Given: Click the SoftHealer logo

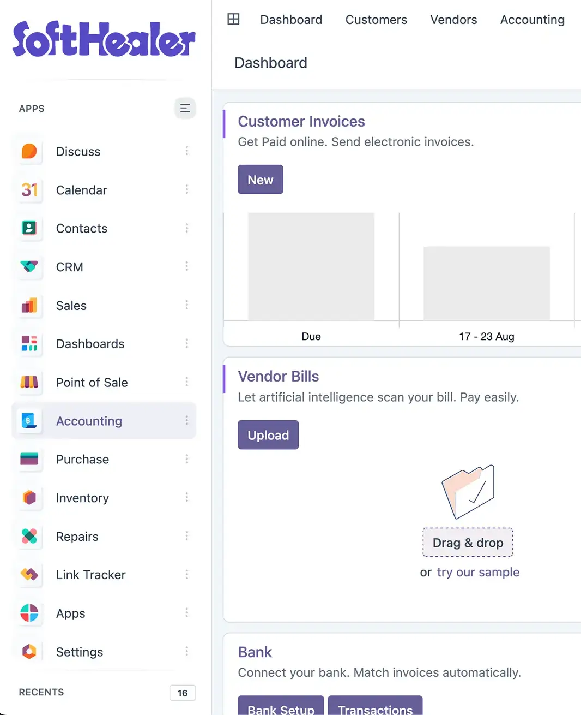Looking at the screenshot, I should 104,39.
